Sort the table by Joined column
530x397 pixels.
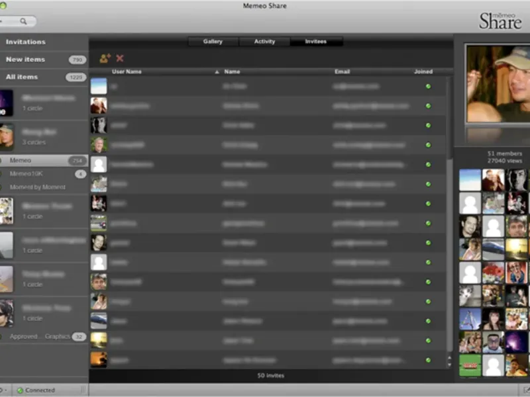(423, 71)
